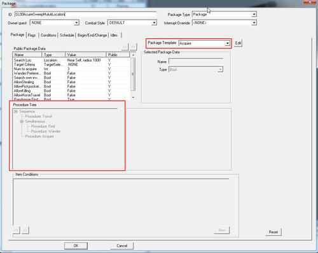Click the package data list scroll-down arrow

[133, 98]
